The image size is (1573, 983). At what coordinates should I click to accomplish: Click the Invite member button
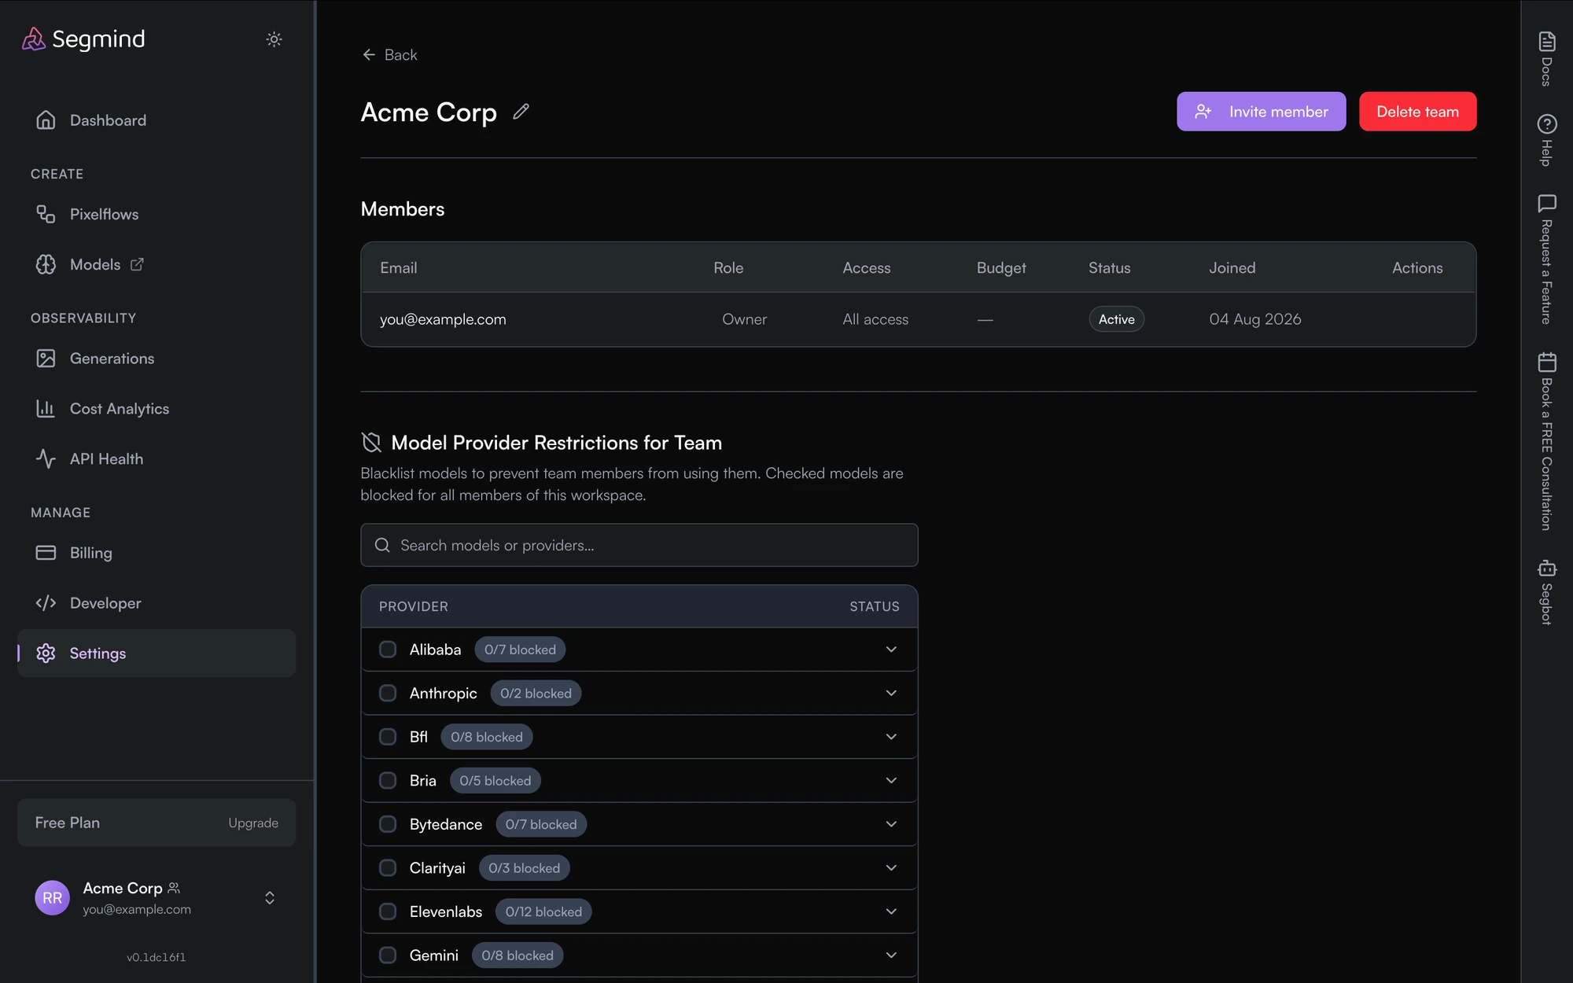coord(1261,112)
